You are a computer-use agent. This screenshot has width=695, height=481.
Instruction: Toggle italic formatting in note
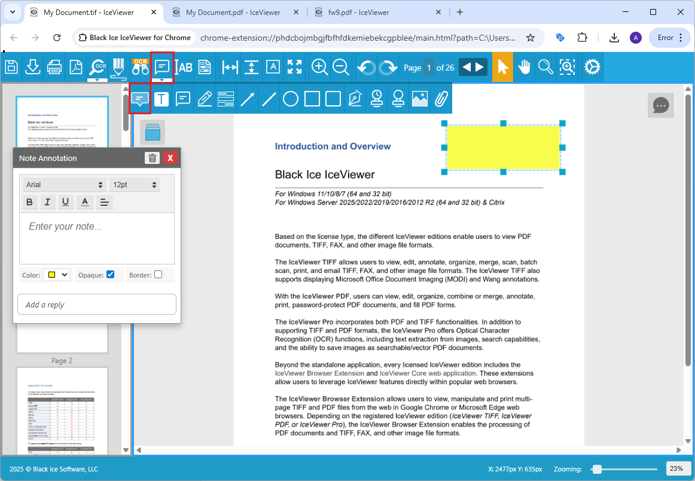(47, 202)
